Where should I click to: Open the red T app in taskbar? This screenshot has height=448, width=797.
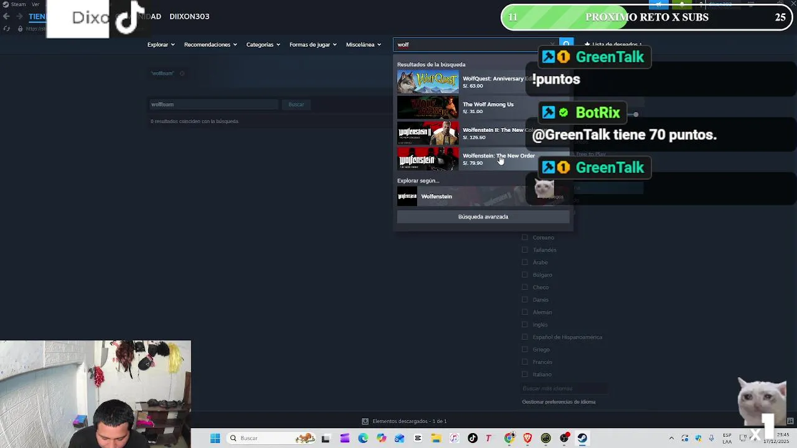(x=489, y=438)
